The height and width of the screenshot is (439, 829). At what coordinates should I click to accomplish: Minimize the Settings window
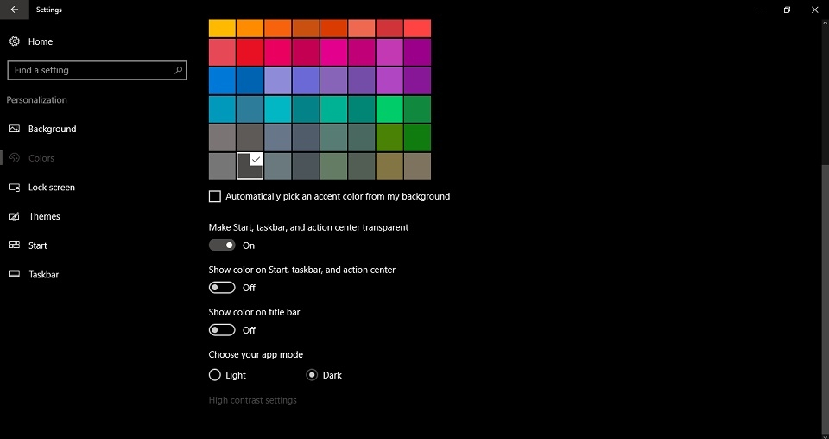[759, 10]
